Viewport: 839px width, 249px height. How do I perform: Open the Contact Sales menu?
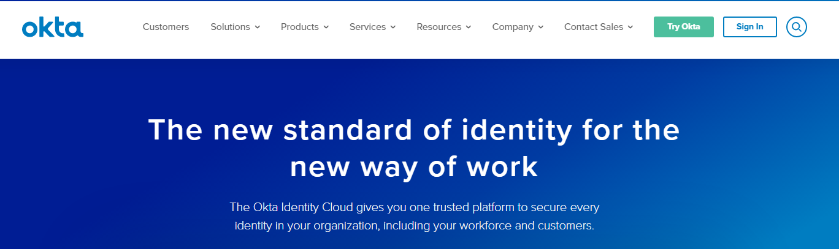pyautogui.click(x=594, y=27)
